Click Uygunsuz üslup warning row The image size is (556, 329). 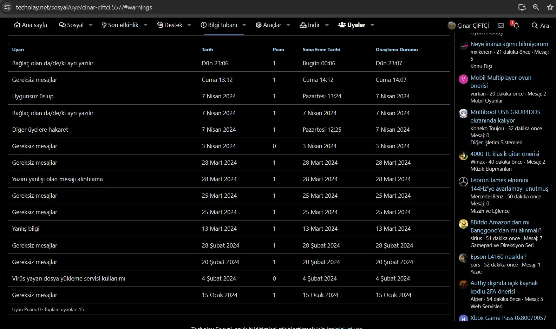[229, 96]
